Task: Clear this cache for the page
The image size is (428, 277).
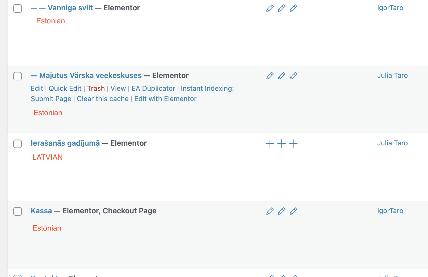Action: [103, 99]
